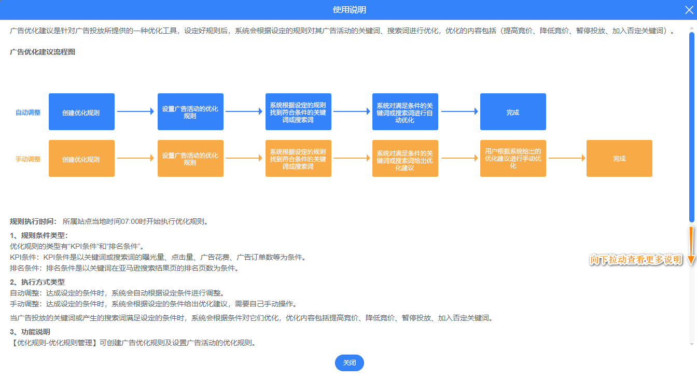Click the orange 创建优化规则 box in the 手动调整 row
The width and height of the screenshot is (697, 380).
coord(81,159)
